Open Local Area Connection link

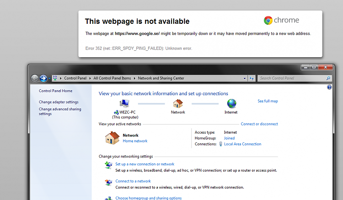[242, 144]
